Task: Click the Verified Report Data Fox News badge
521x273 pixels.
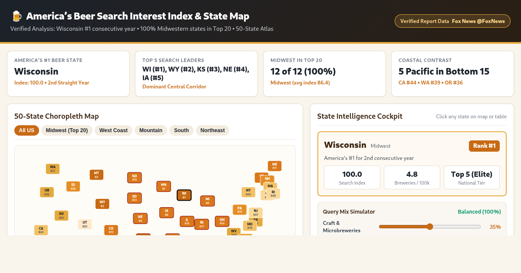Action: [452, 21]
